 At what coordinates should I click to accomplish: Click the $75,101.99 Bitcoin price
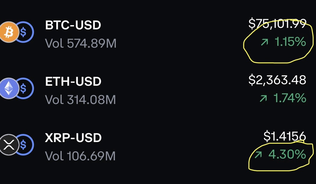(x=277, y=23)
